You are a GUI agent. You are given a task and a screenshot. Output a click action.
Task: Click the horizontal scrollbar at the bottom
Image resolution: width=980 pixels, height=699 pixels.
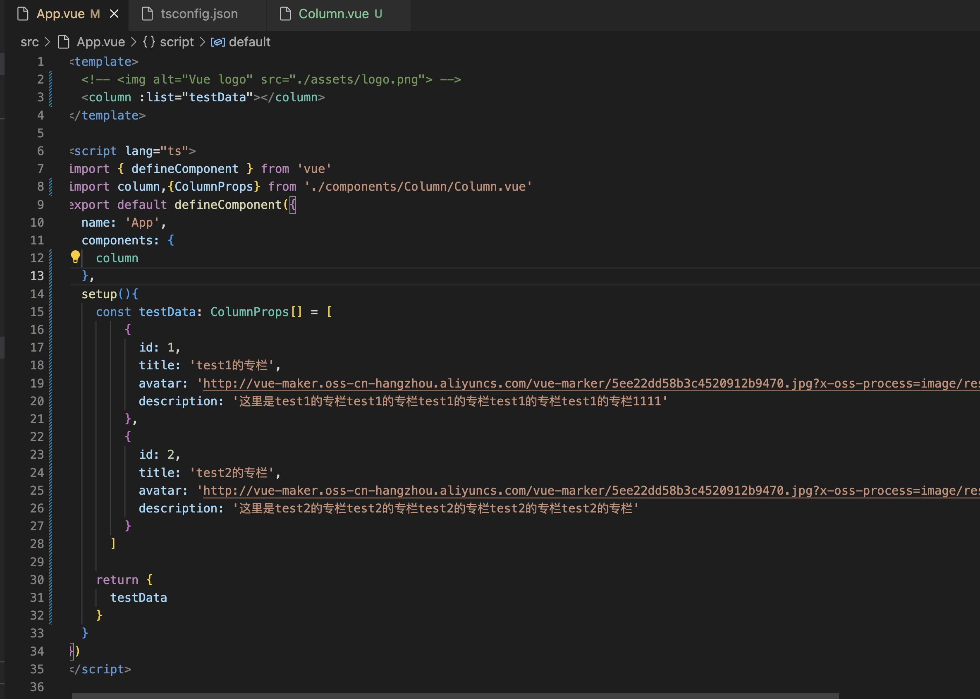coord(455,696)
